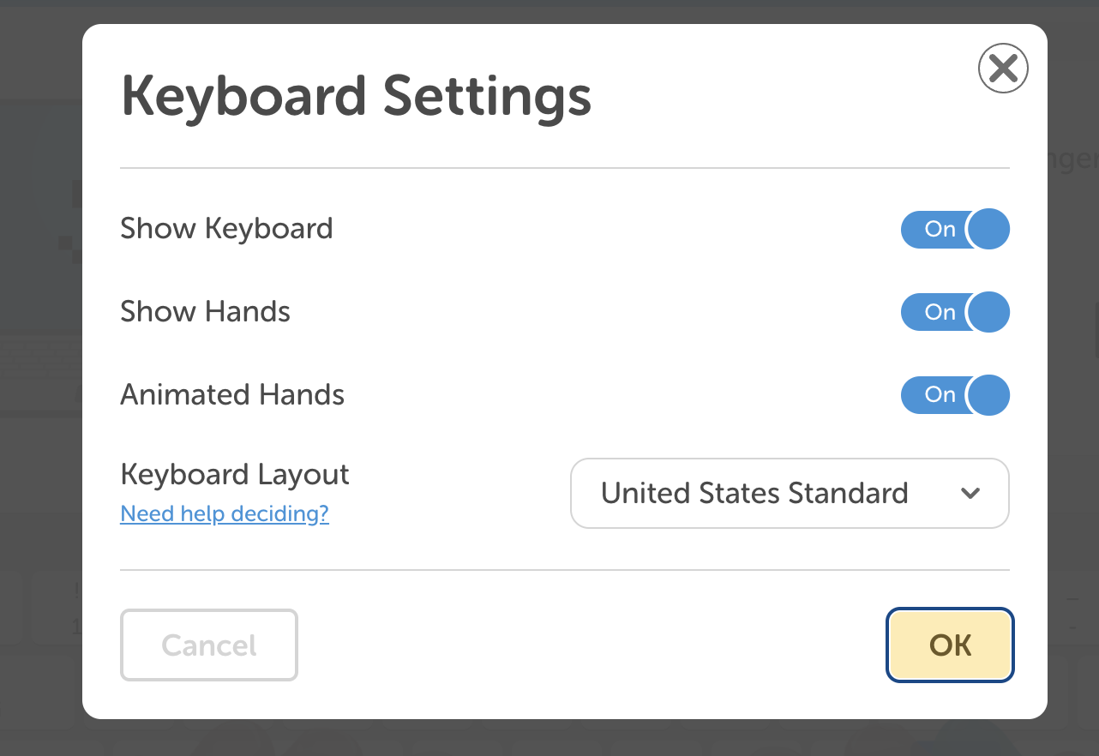Image resolution: width=1099 pixels, height=756 pixels.
Task: Open the Keyboard Layout dropdown
Action: (789, 494)
